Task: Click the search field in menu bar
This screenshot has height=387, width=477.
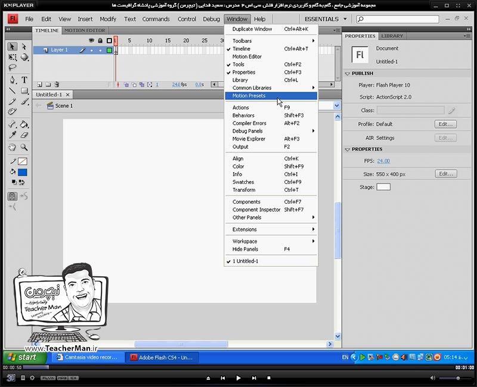Action: tap(398, 19)
